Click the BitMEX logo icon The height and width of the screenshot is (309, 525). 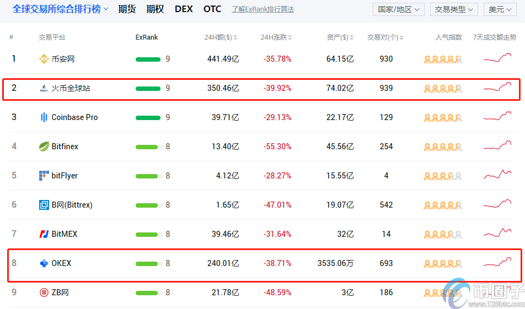click(x=44, y=234)
